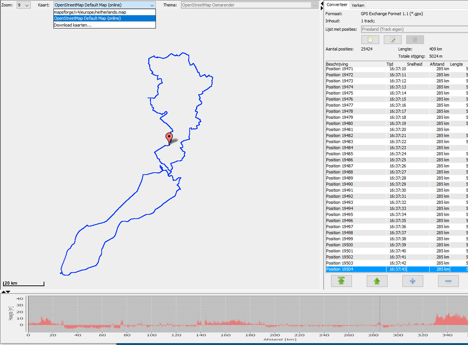The image size is (468, 345).
Task: Click the upward collapse arrow above the elevation profile
Action: coord(4,292)
